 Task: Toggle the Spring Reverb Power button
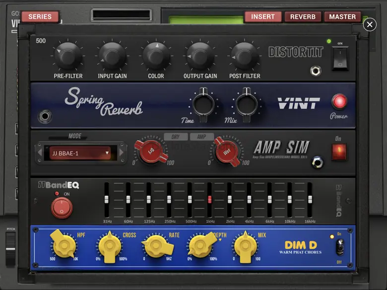339,101
